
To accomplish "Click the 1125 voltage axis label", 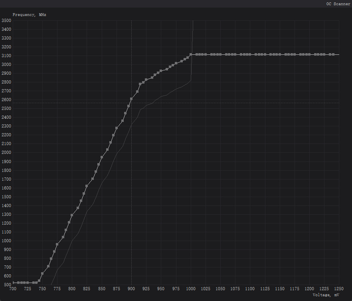I will coord(265,289).
